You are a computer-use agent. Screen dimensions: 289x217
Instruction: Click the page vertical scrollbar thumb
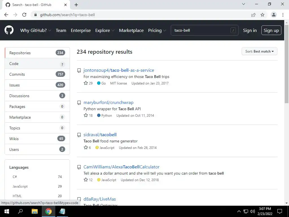(x=286, y=64)
